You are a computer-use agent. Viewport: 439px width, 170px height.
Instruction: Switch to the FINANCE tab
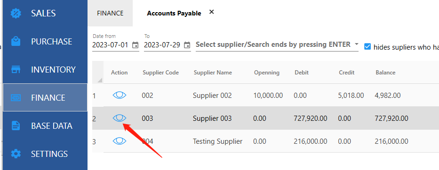click(110, 13)
